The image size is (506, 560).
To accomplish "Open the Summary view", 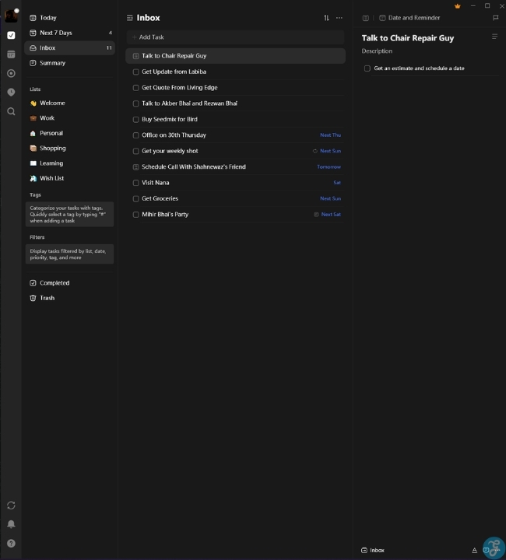I will pyautogui.click(x=70, y=63).
